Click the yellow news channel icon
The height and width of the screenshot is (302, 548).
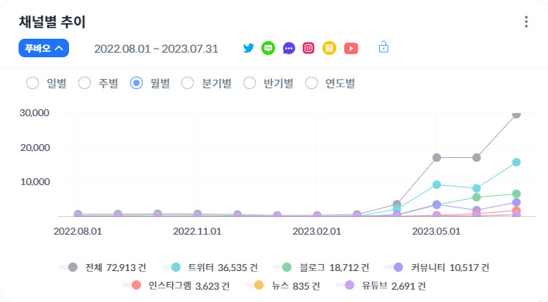pos(329,48)
